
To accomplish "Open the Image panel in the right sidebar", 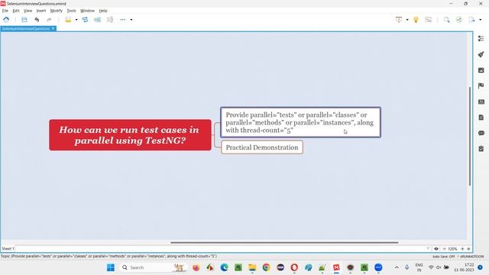I will point(481,70).
